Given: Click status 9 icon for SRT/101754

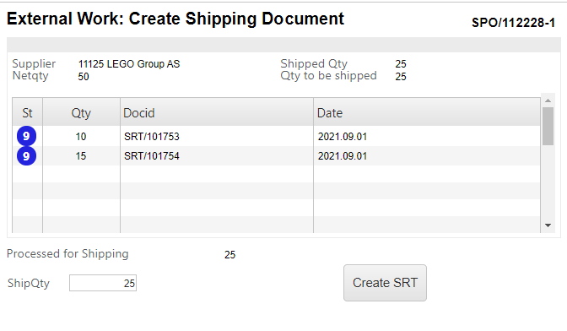Looking at the screenshot, I should pyautogui.click(x=26, y=156).
